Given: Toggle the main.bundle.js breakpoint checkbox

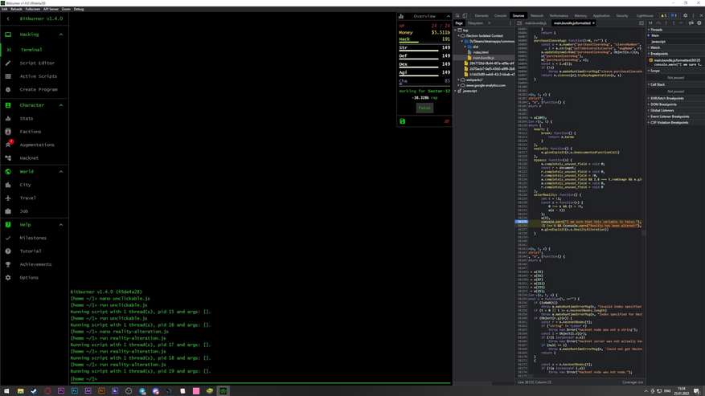Looking at the screenshot, I should (x=651, y=60).
